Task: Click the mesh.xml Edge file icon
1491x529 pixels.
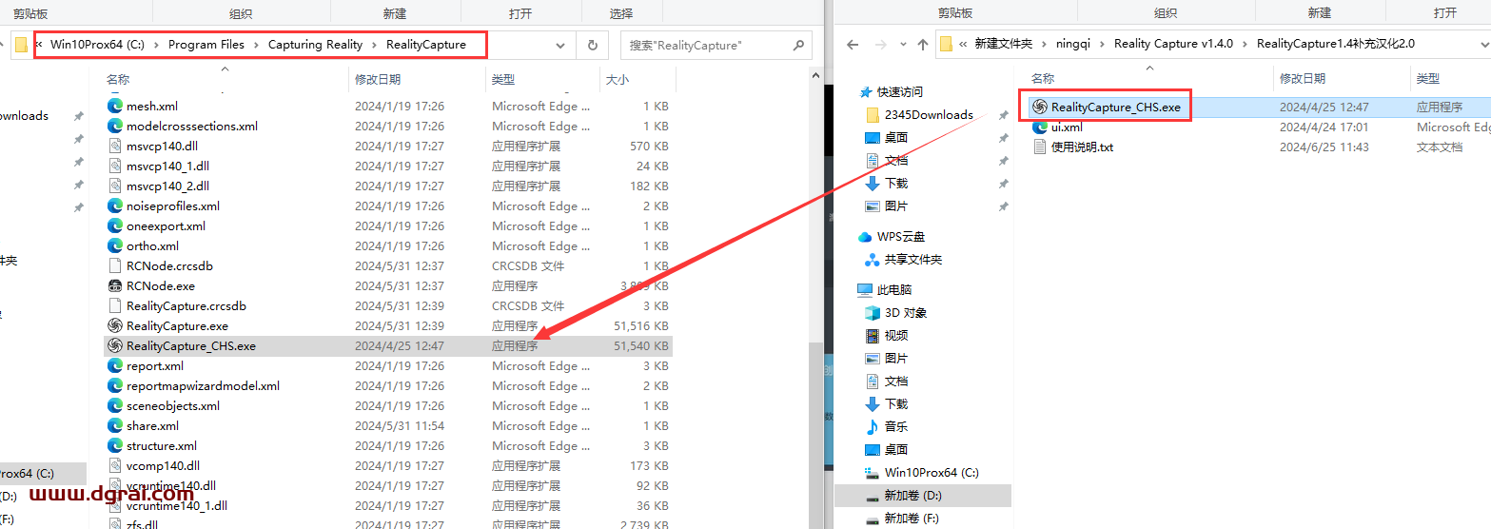Action: 115,107
